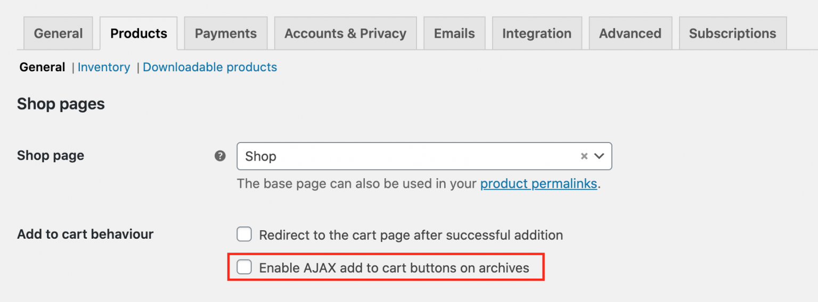Screen dimensions: 818x302
Task: Follow the product permalinks link
Action: [538, 184]
